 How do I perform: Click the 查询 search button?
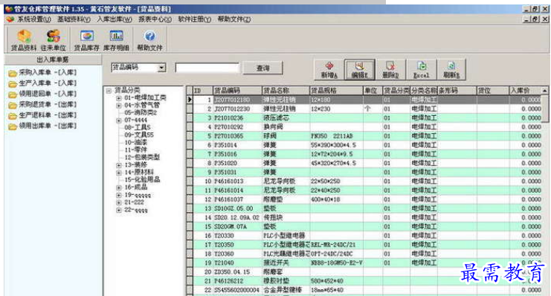[x=262, y=68]
